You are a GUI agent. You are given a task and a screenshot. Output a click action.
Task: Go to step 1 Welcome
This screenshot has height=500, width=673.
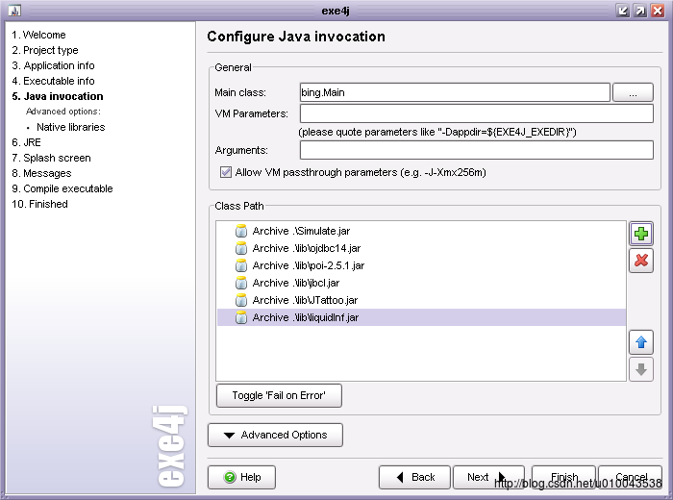(x=38, y=35)
